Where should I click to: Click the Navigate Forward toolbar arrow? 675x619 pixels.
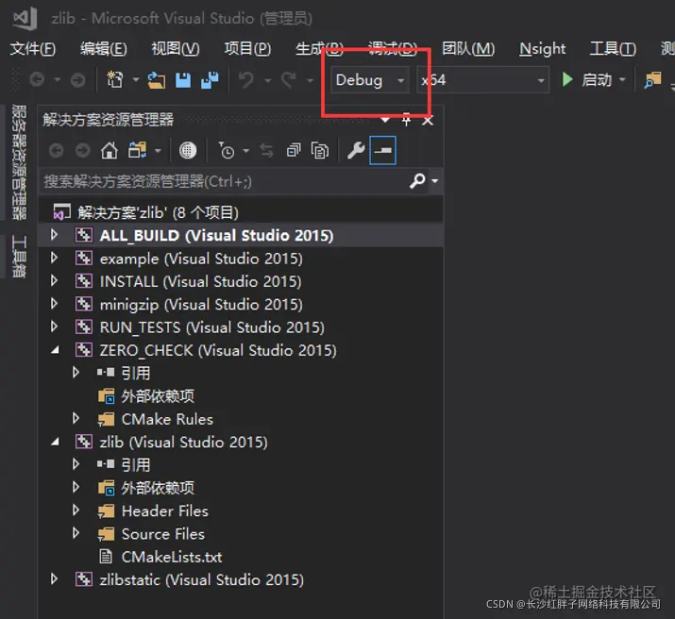77,80
